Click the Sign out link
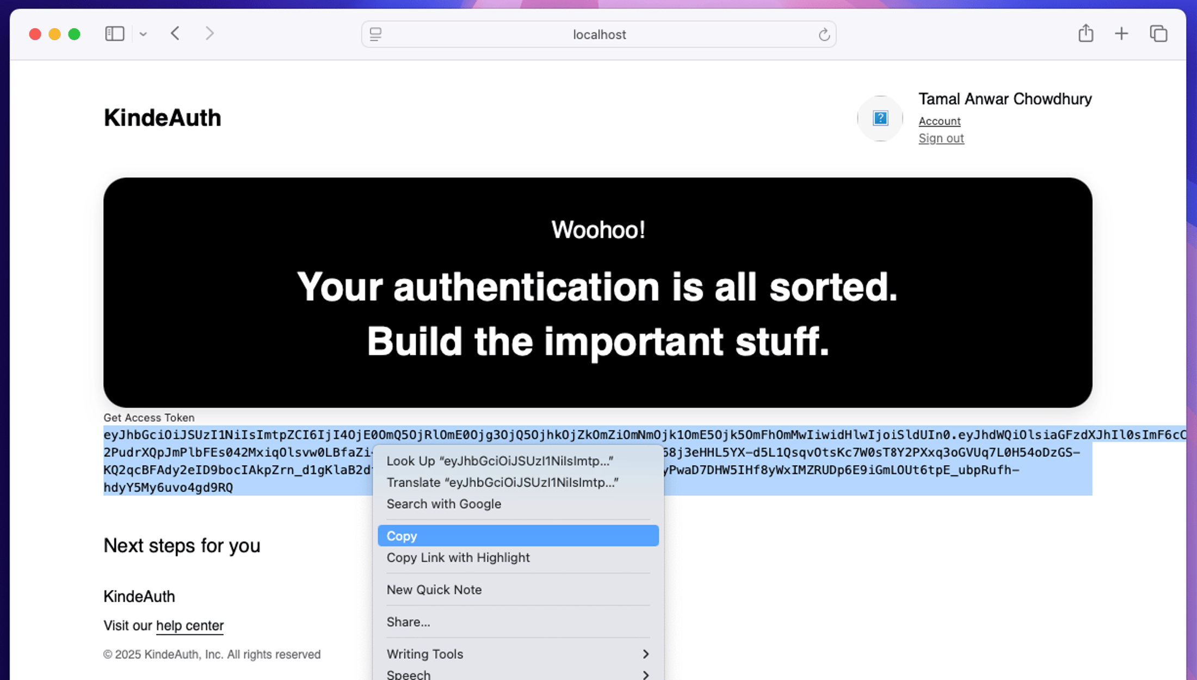This screenshot has width=1197, height=680. [941, 138]
